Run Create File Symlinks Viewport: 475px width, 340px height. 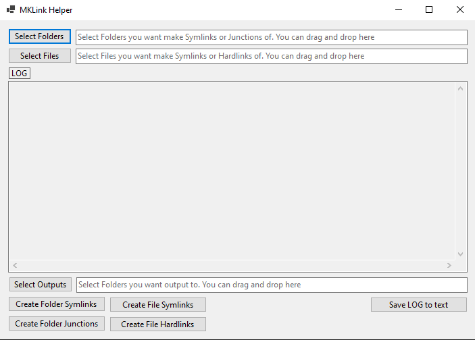coord(158,305)
